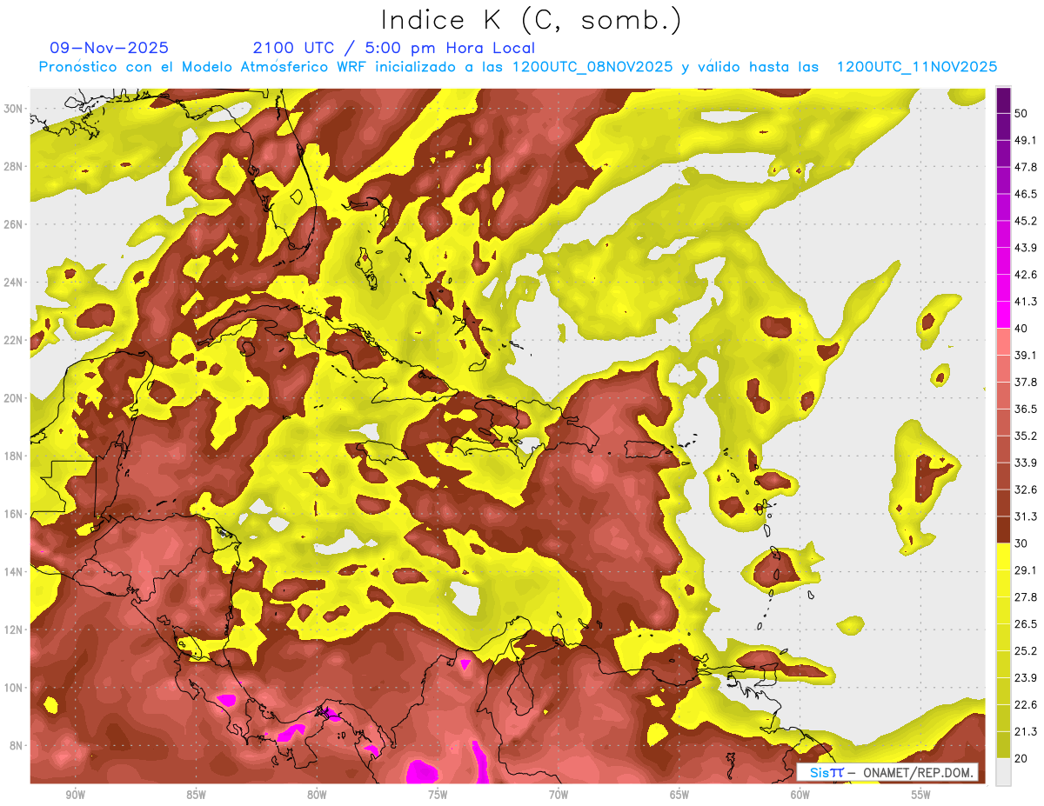Image resolution: width=1044 pixels, height=806 pixels.
Task: Select the colorbar value 29.1
Action: [x=1025, y=570]
